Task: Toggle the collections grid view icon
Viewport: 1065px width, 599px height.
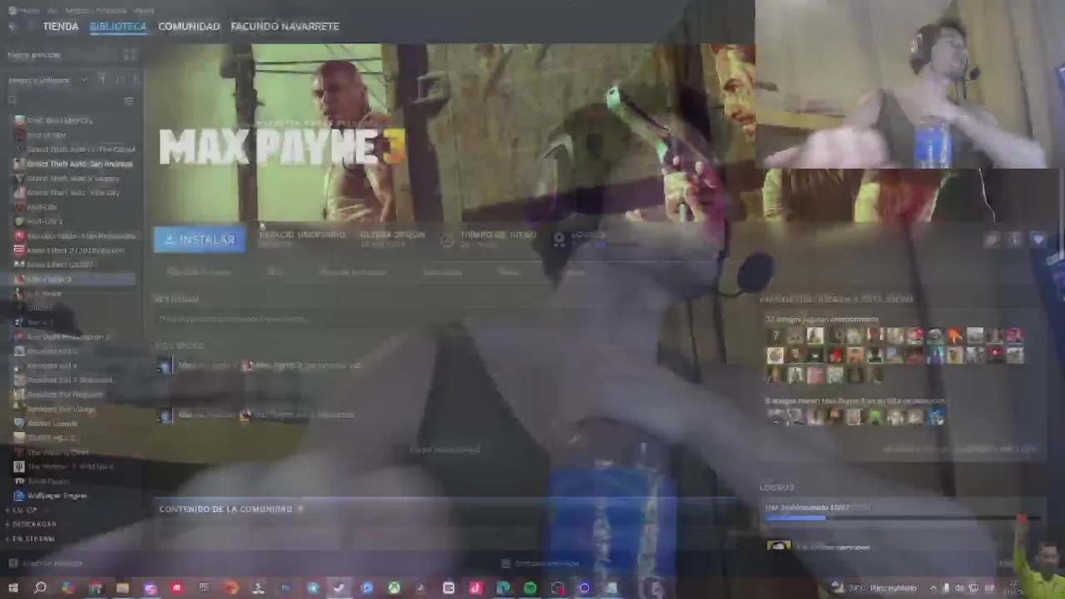Action: click(130, 55)
